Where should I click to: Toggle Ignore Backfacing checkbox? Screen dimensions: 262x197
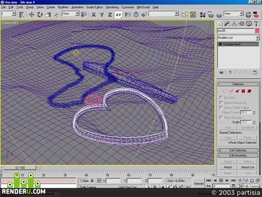pyautogui.click(x=221, y=102)
